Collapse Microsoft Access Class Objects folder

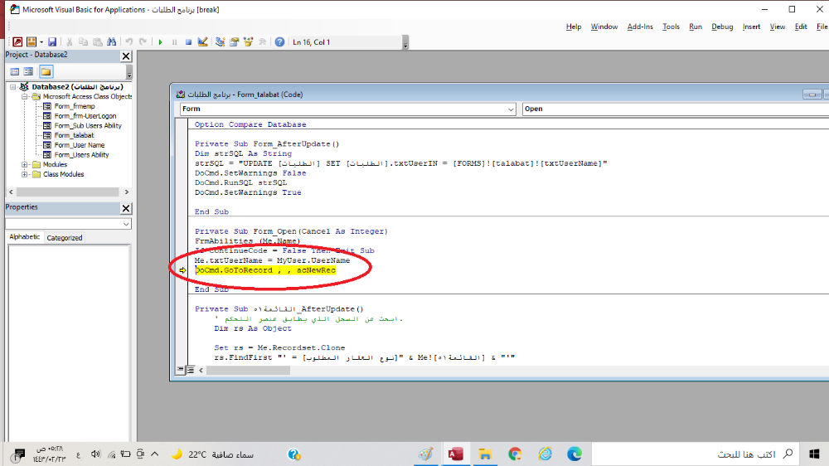(24, 97)
